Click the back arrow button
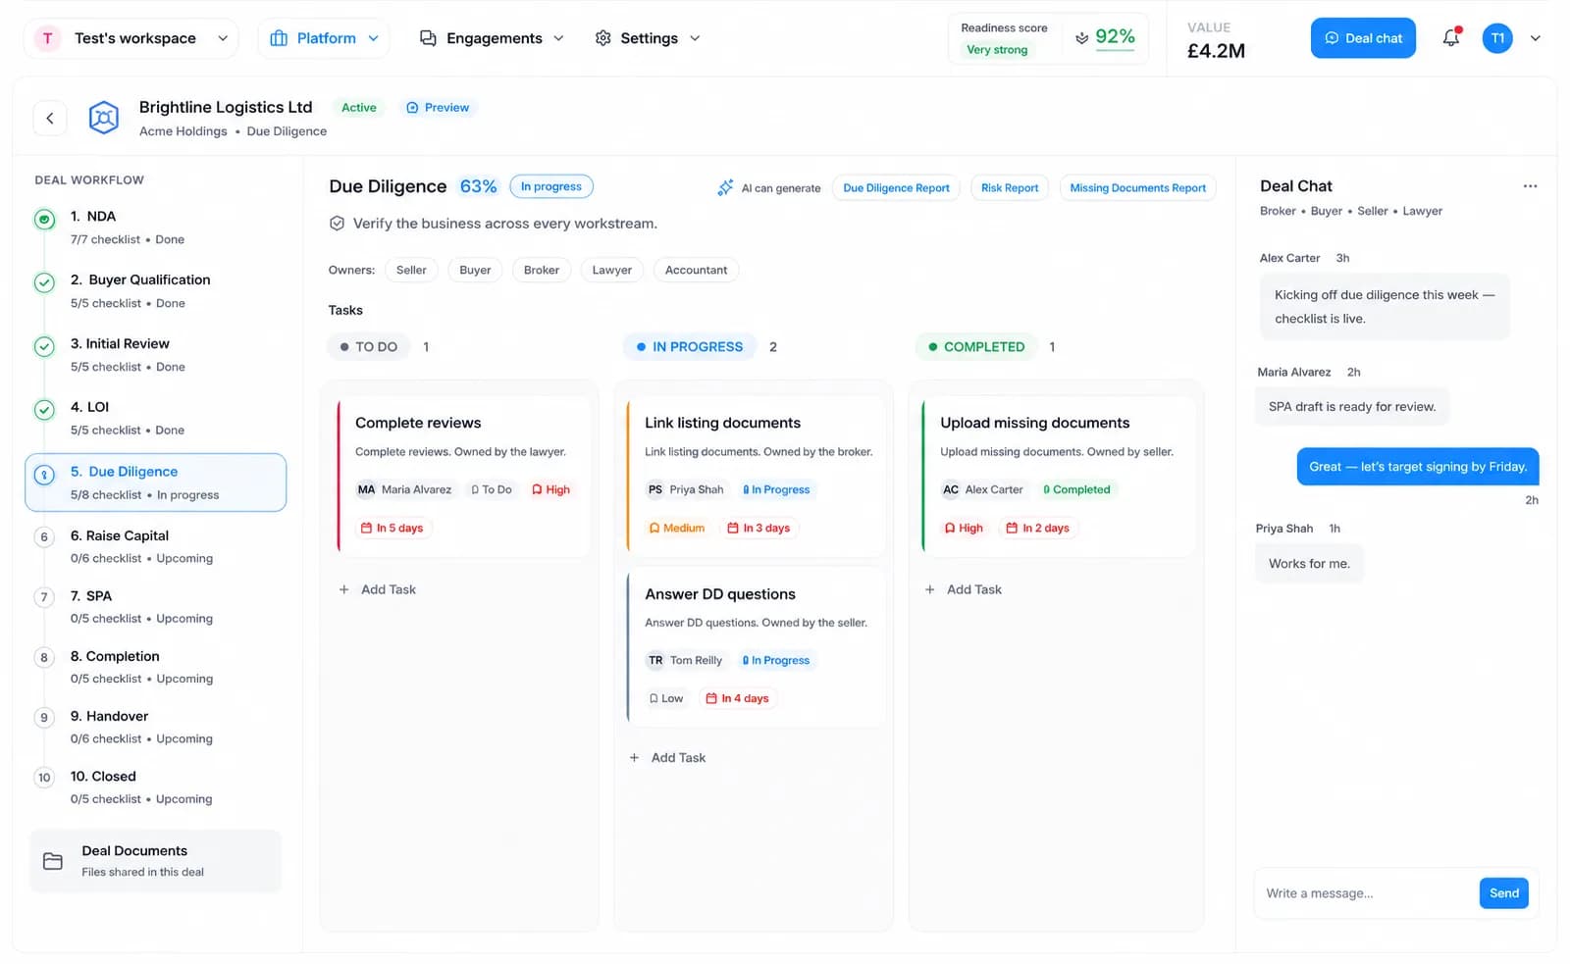Viewport: 1570px width, 964px height. 50,118
